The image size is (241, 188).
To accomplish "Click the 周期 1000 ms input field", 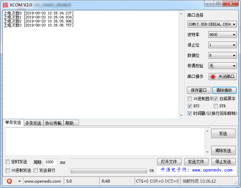I will [x=51, y=162].
